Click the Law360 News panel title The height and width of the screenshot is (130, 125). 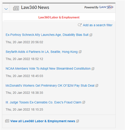click(35, 7)
